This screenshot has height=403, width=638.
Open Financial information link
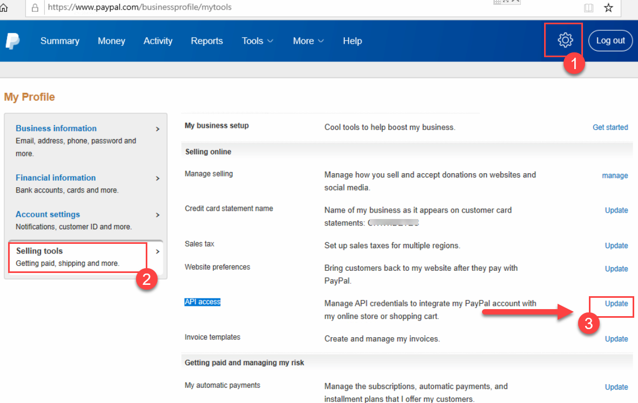point(56,177)
